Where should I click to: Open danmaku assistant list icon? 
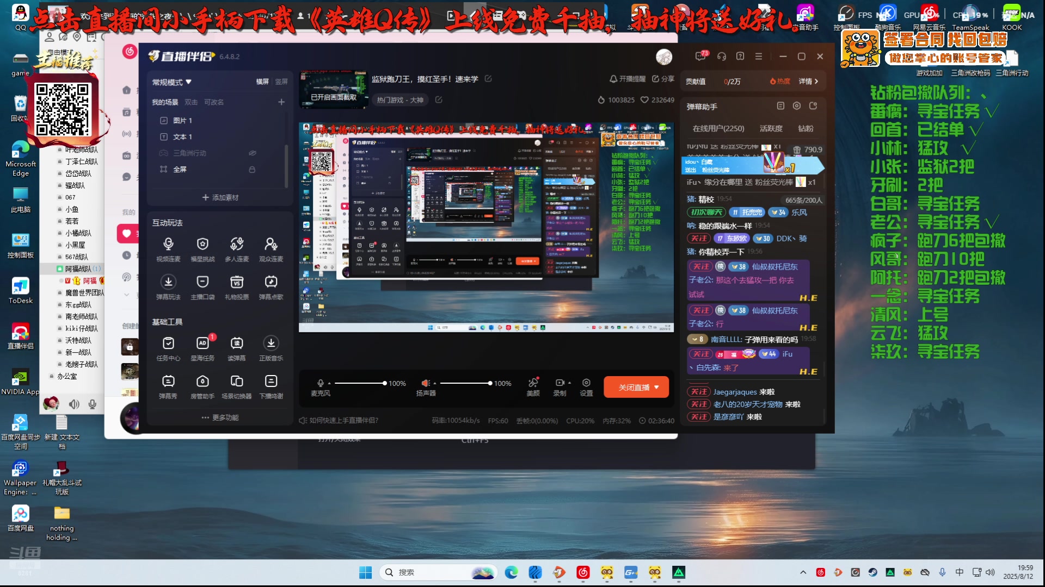pyautogui.click(x=780, y=106)
